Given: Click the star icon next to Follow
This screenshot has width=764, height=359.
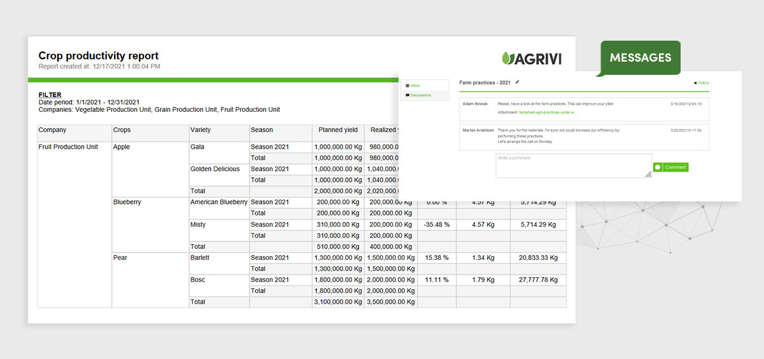Looking at the screenshot, I should [695, 83].
